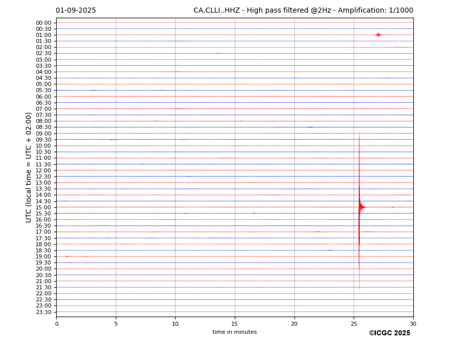
Task: Click the 13:00 row label
Action: 44,183
